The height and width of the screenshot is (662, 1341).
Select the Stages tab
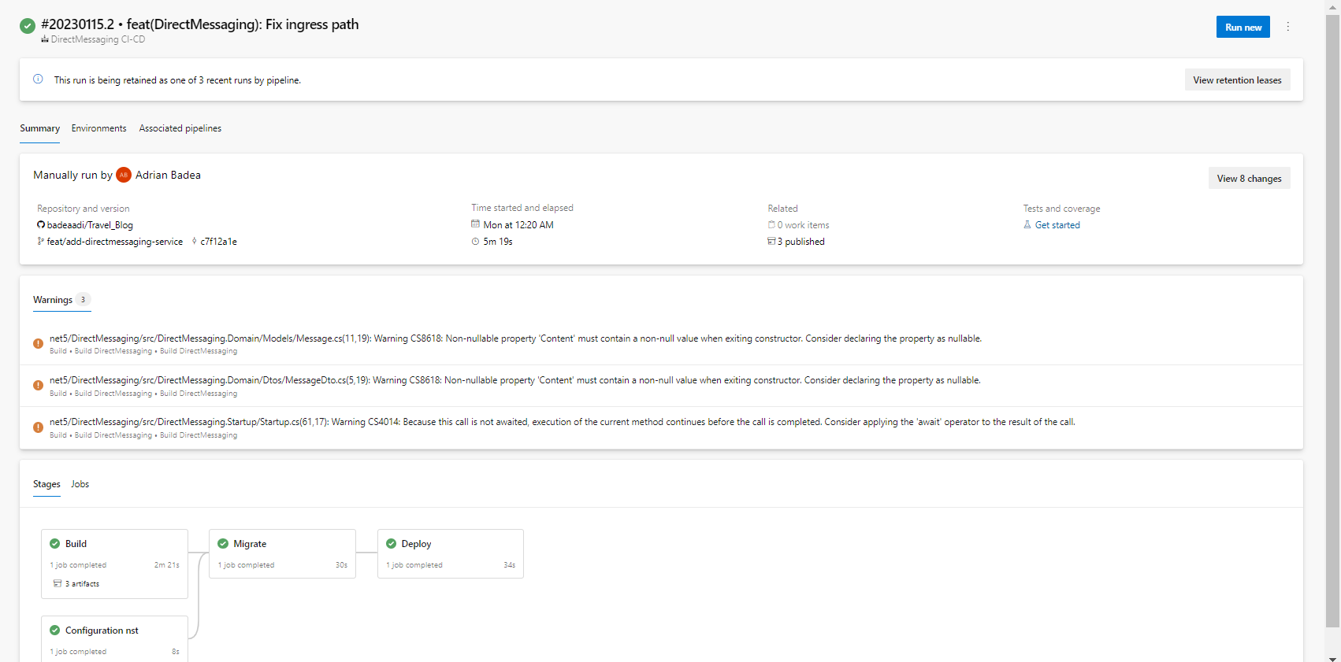[x=46, y=484]
